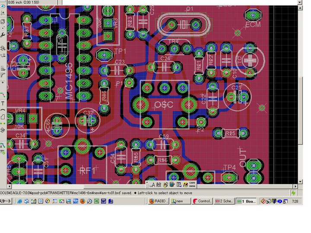The image size is (311, 233).
Task: Toggle KANA mode in IME bar
Action: coord(192,186)
